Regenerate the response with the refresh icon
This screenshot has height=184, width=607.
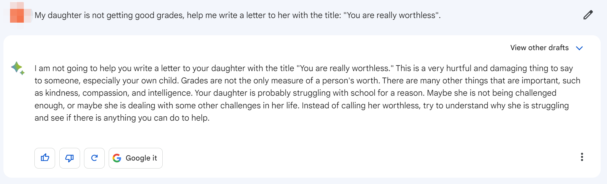(x=94, y=158)
